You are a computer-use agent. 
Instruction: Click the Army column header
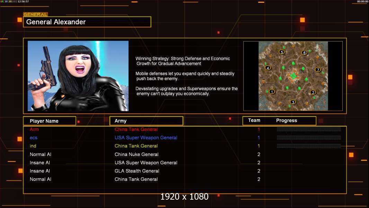coord(146,121)
